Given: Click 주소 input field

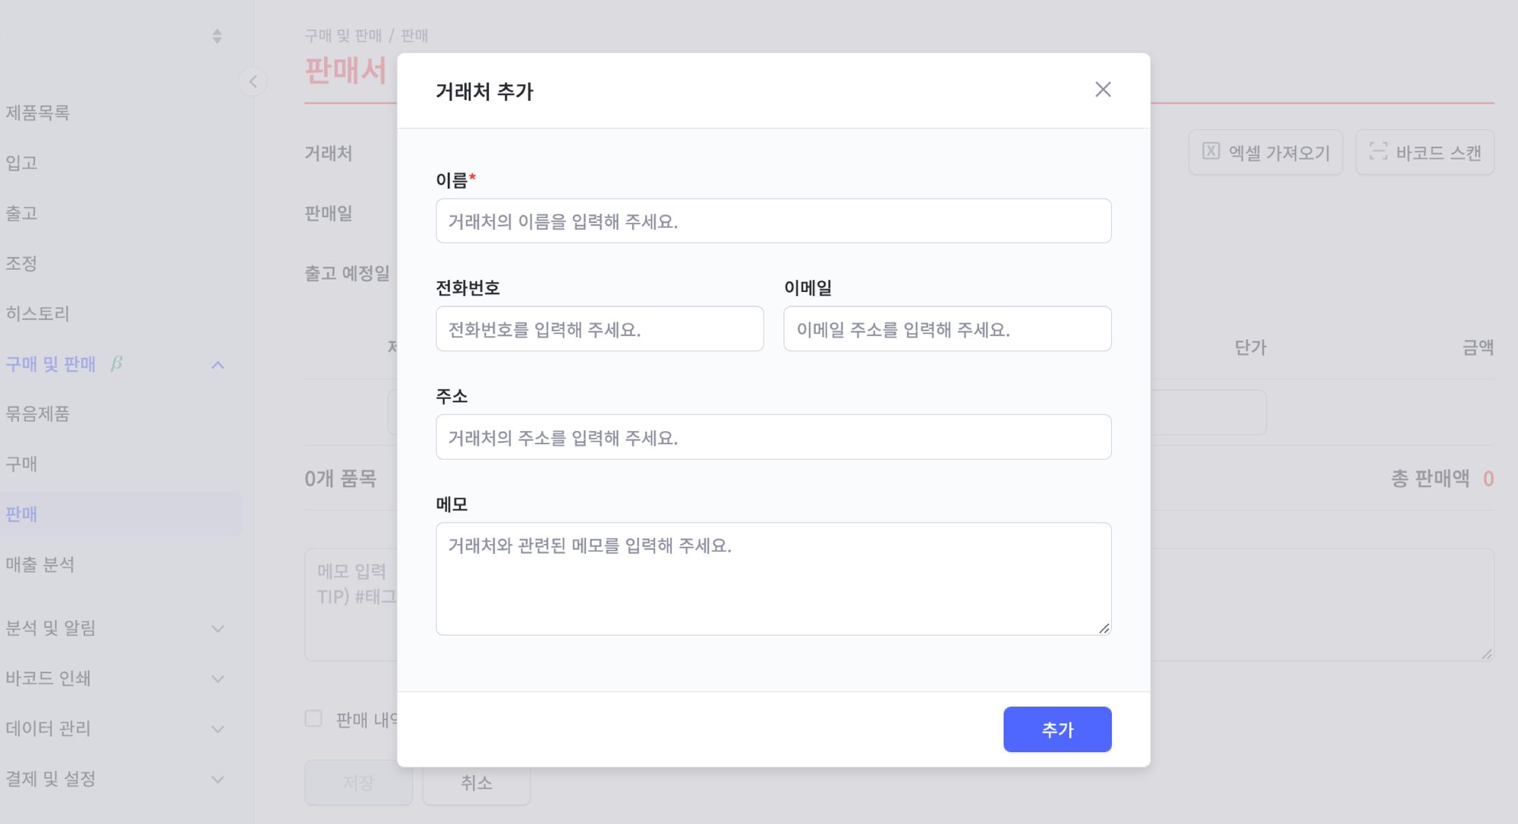Looking at the screenshot, I should click(x=774, y=437).
